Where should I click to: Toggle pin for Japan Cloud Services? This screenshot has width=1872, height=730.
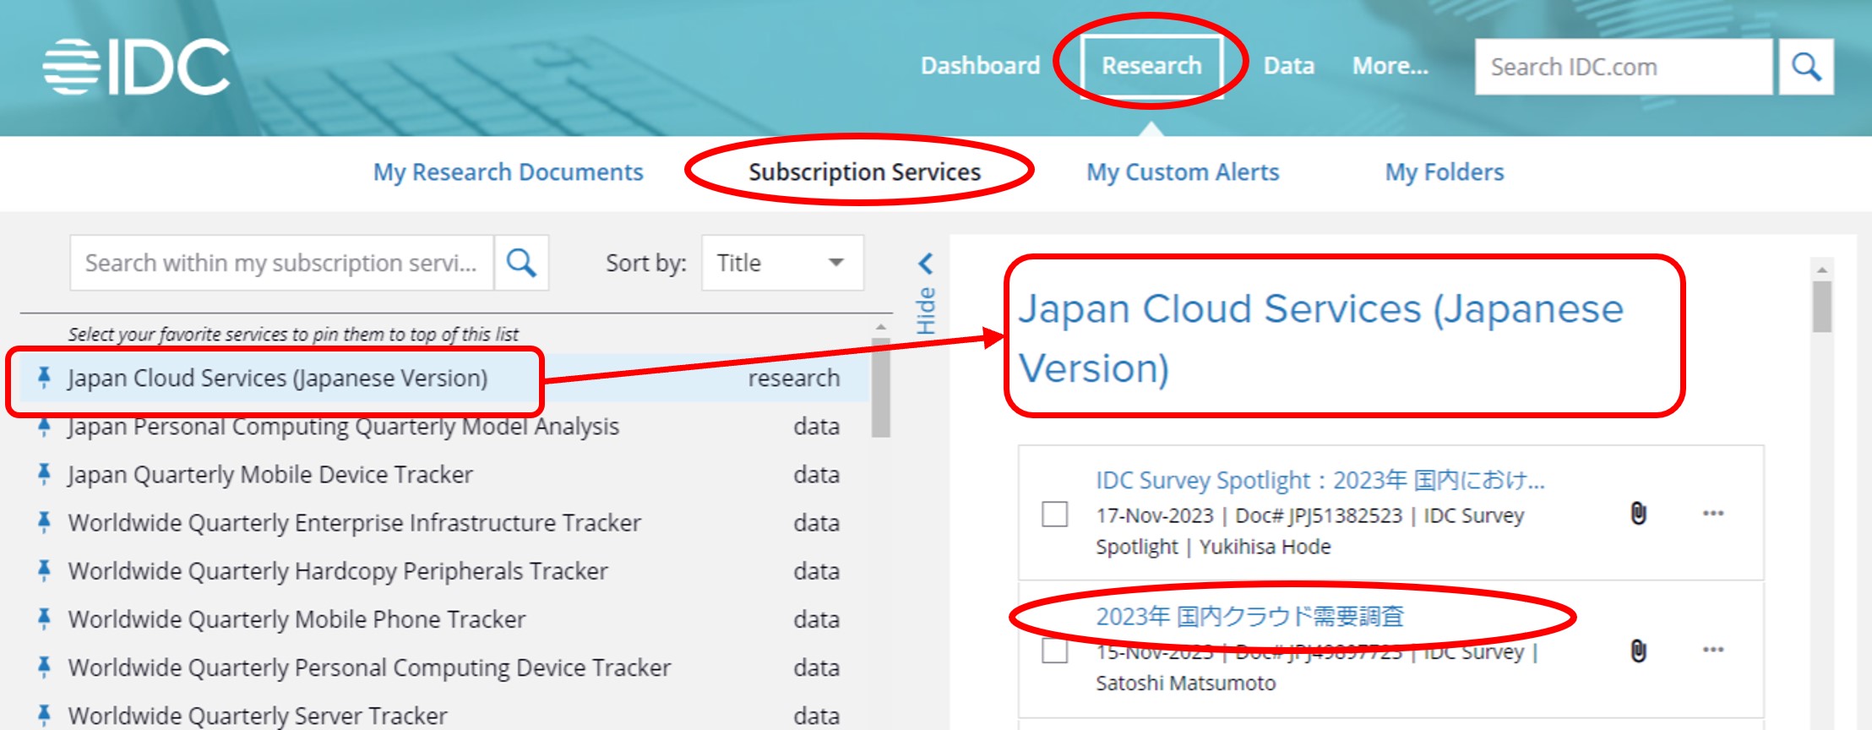44,378
